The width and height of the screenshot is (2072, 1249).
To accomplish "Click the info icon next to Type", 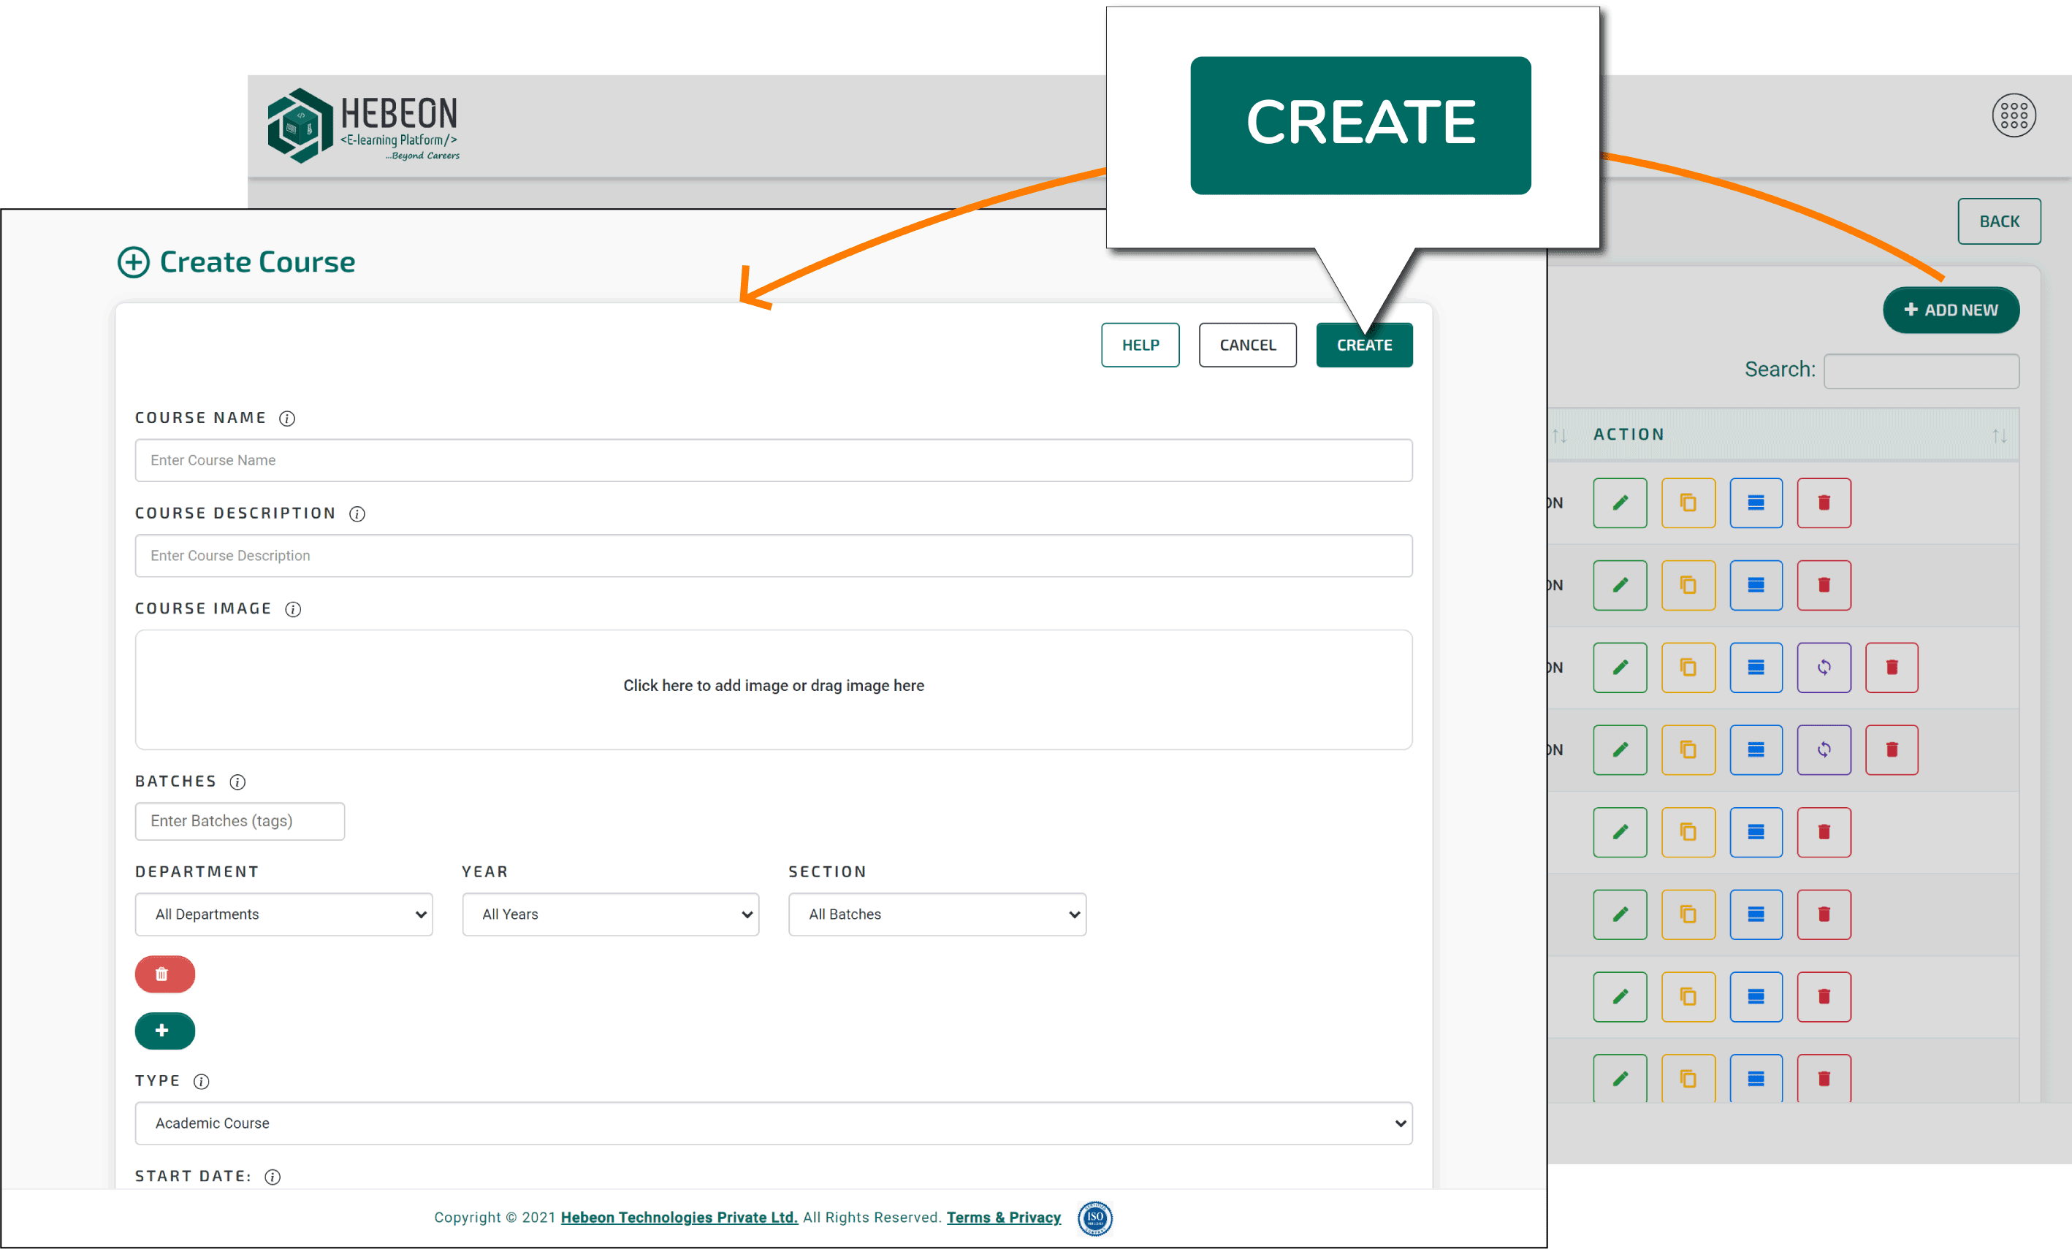I will pyautogui.click(x=201, y=1081).
